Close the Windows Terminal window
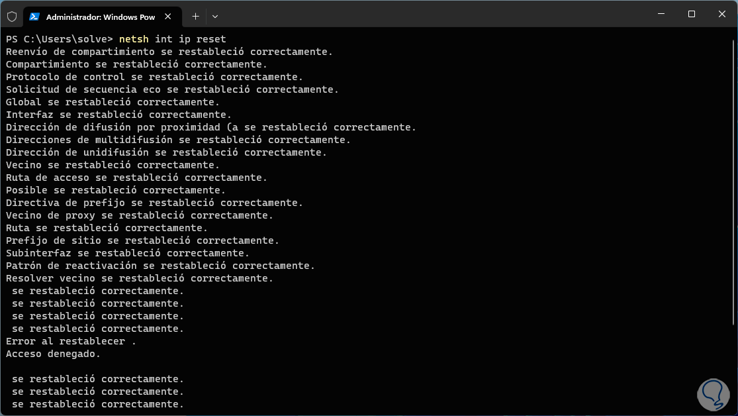Image resolution: width=738 pixels, height=416 pixels. tap(721, 14)
